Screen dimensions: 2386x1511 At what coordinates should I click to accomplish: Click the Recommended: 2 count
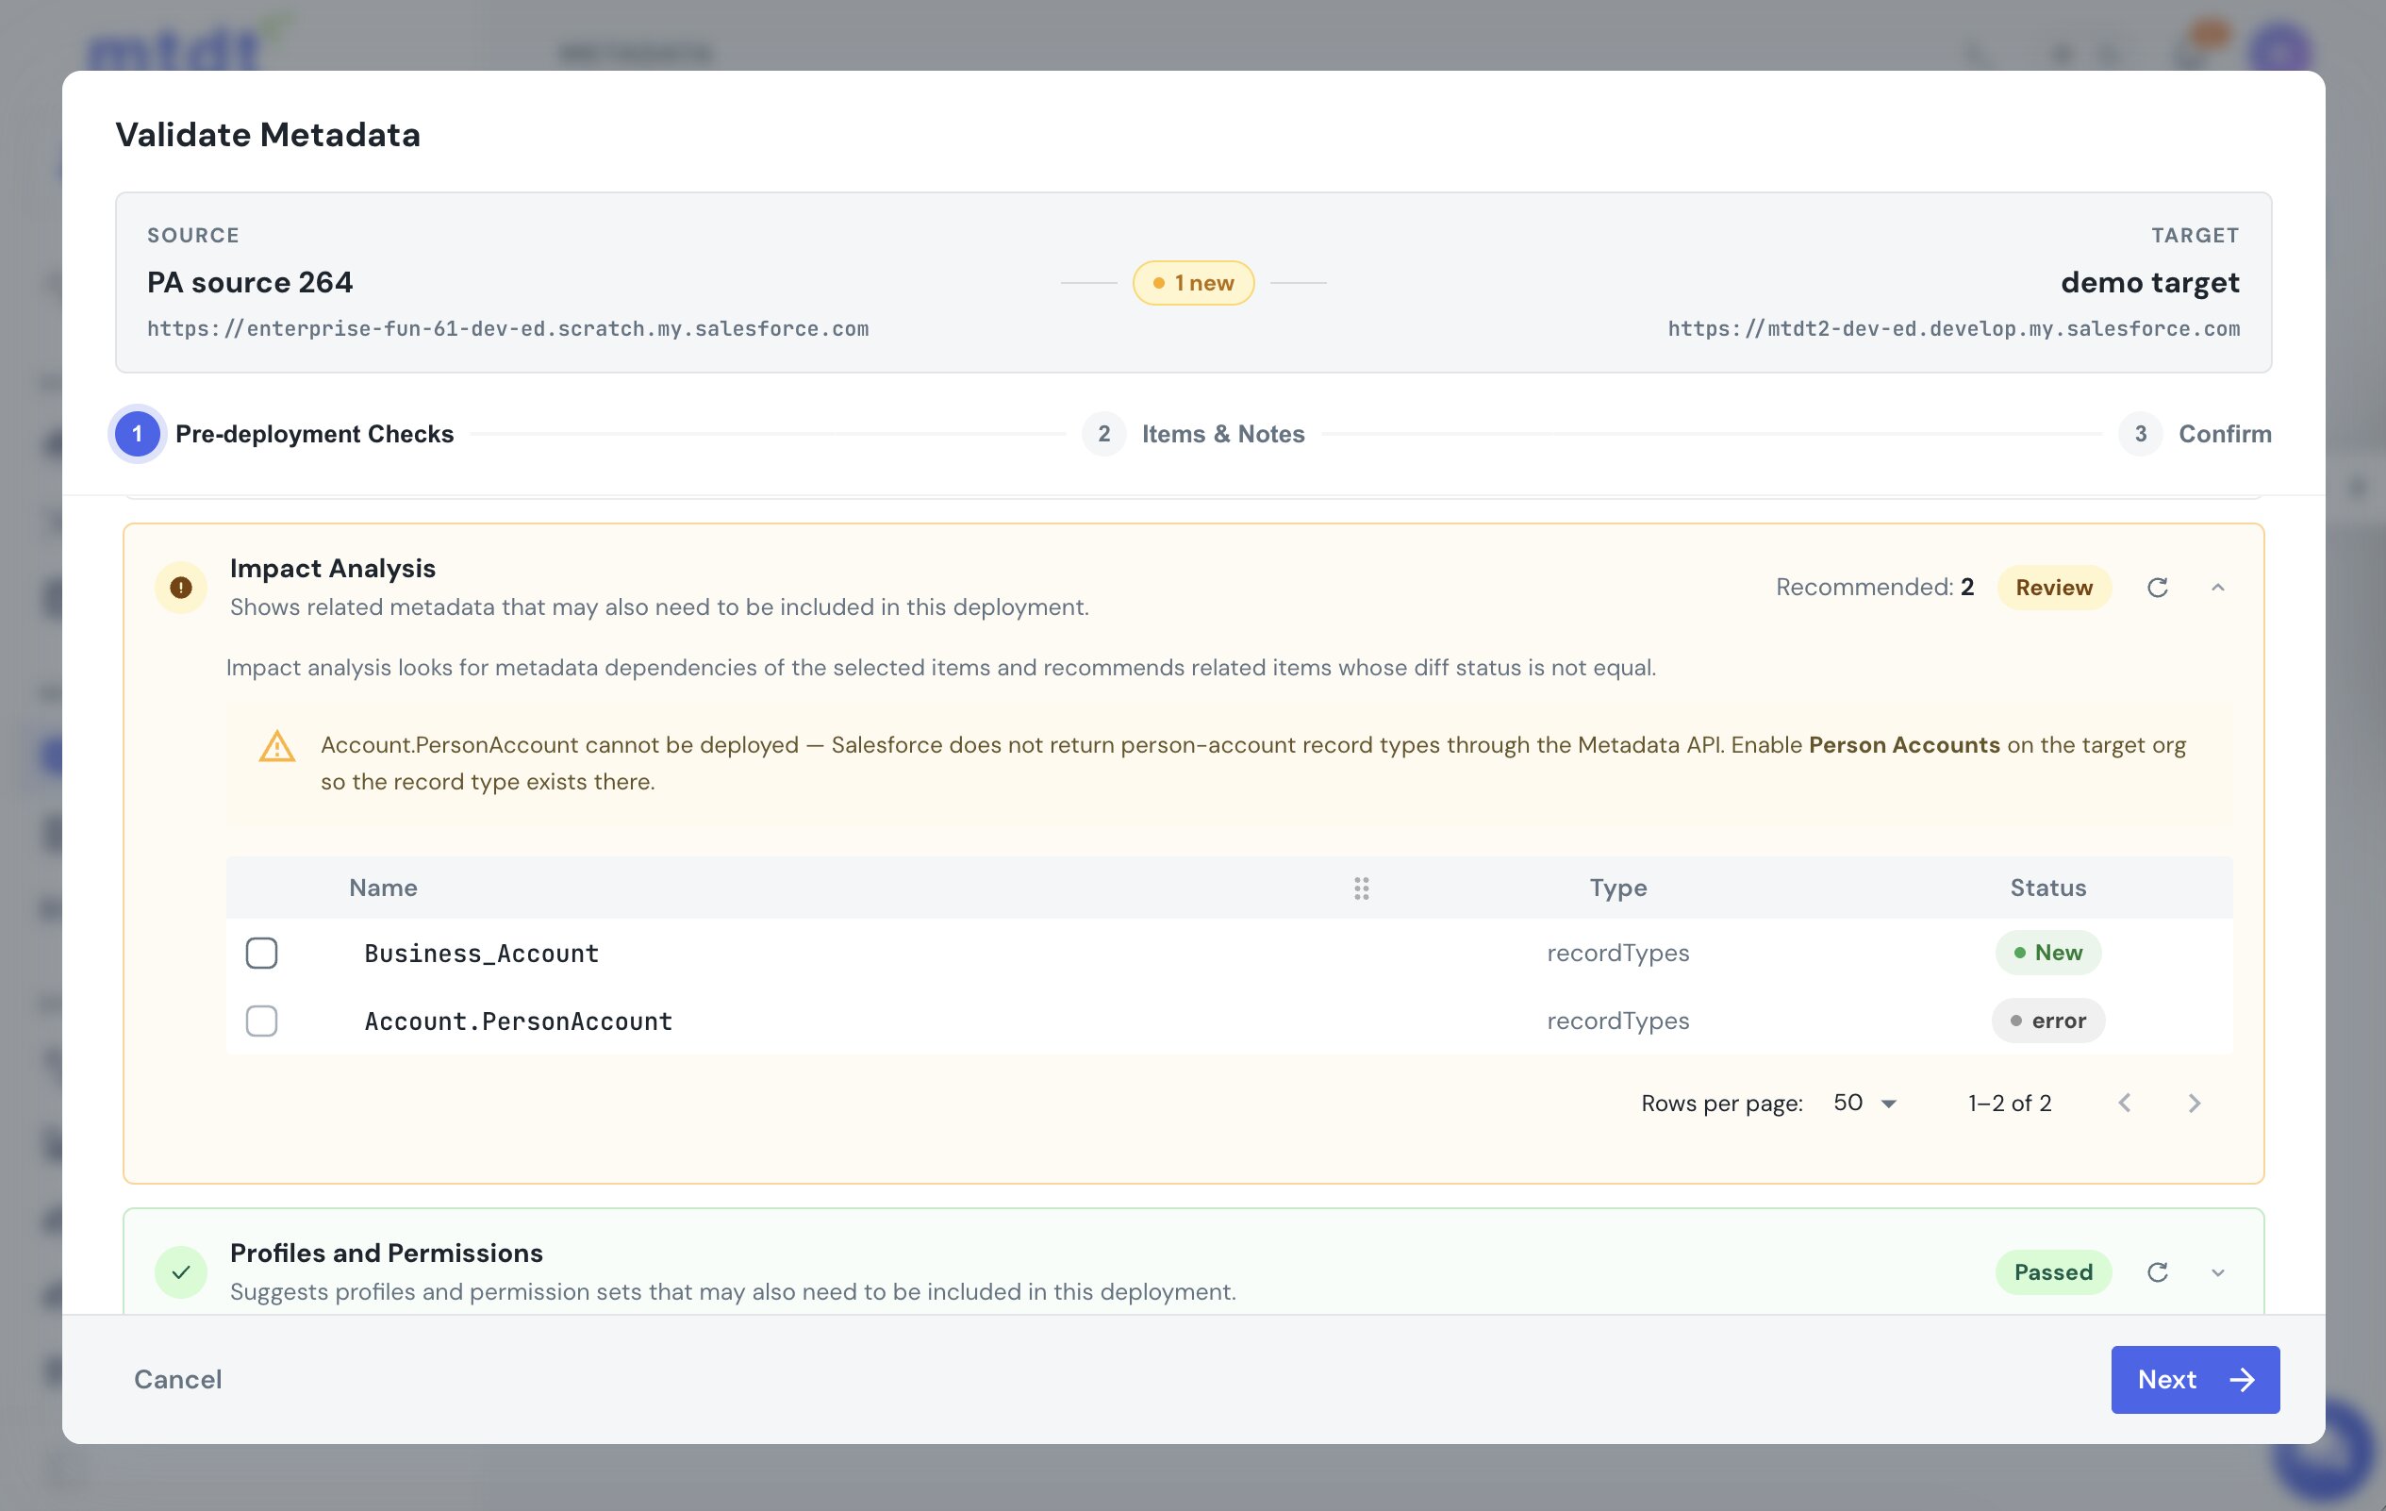point(1874,588)
